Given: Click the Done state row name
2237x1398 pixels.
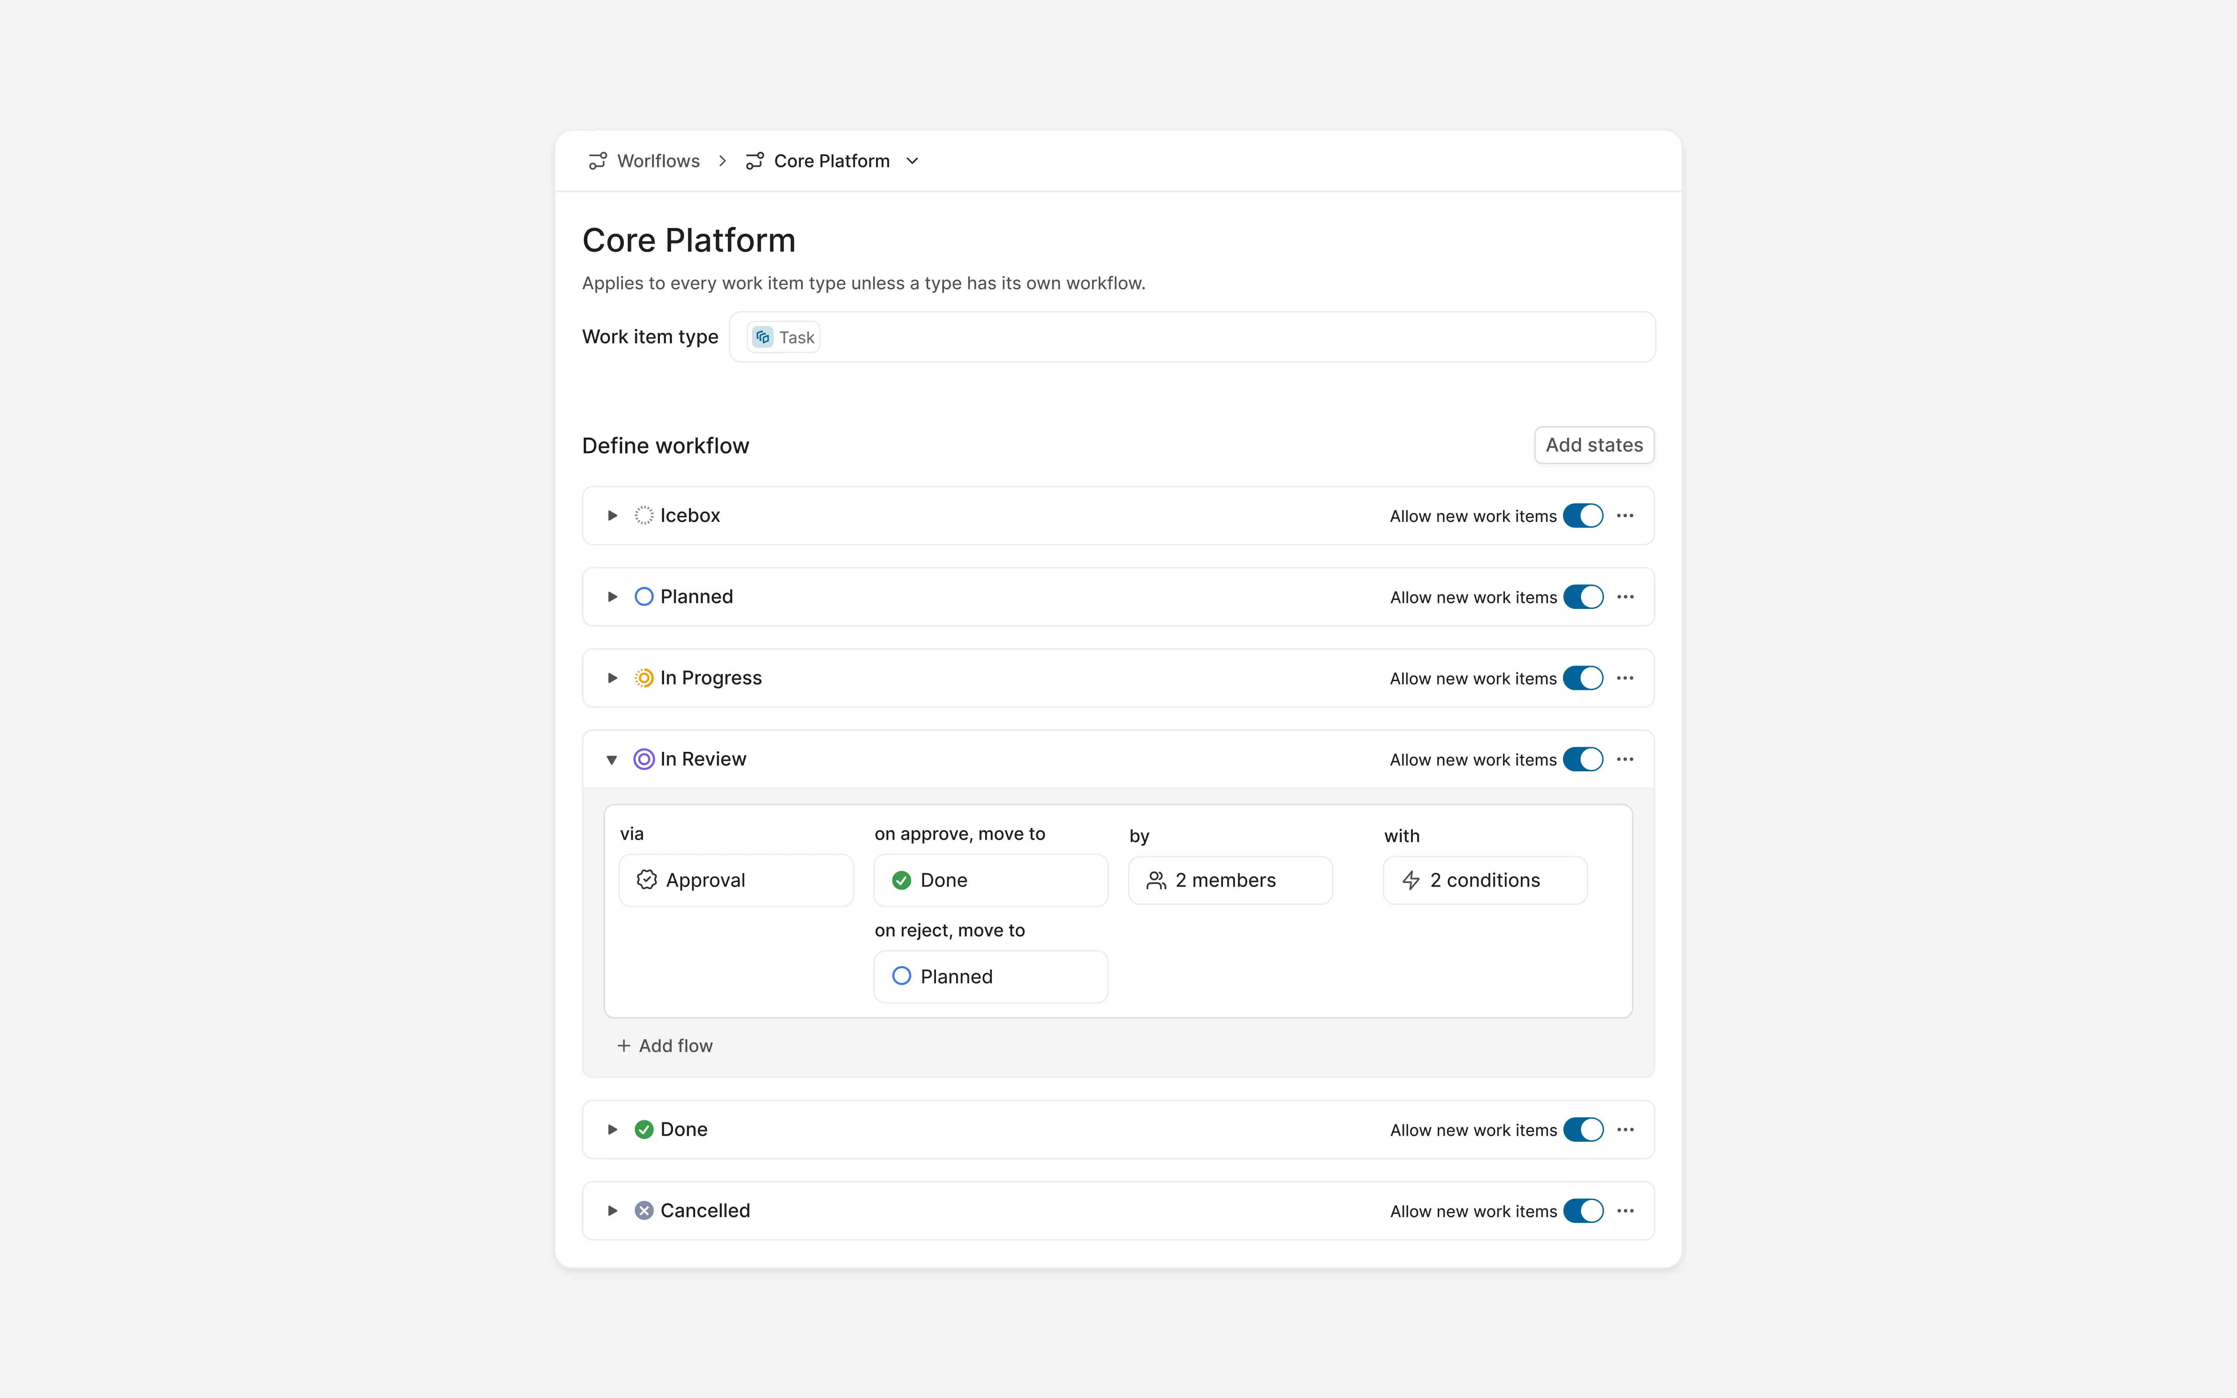Looking at the screenshot, I should (x=684, y=1130).
